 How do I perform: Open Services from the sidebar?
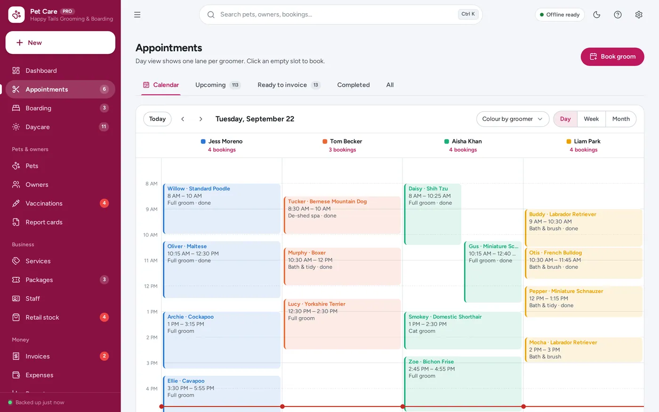[x=60, y=261]
